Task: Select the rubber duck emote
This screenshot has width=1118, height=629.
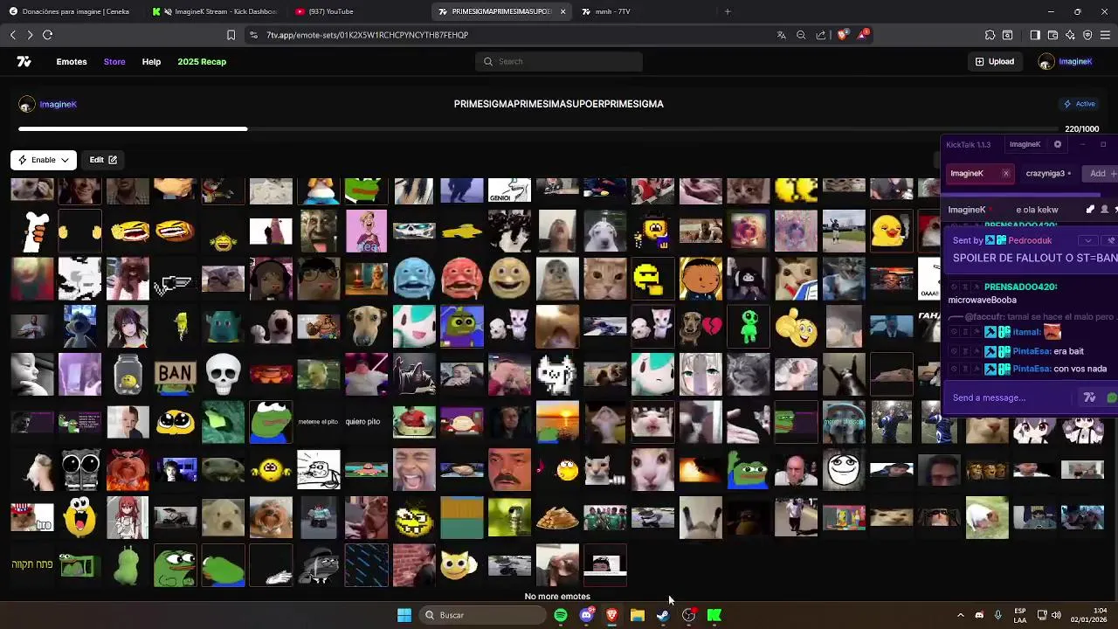Action: (x=892, y=232)
